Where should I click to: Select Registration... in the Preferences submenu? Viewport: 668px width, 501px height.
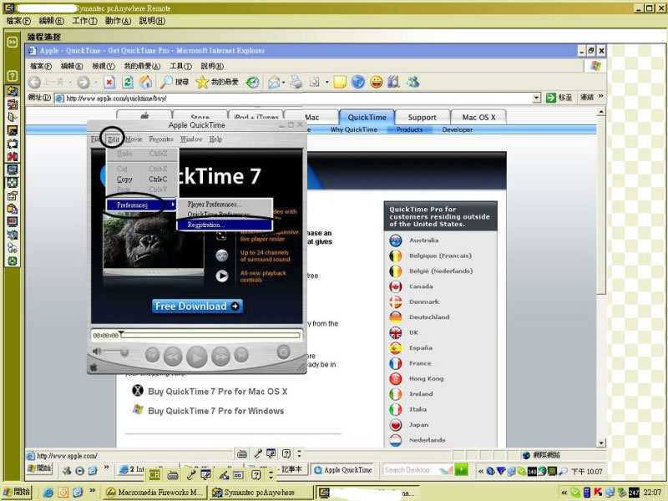(206, 225)
